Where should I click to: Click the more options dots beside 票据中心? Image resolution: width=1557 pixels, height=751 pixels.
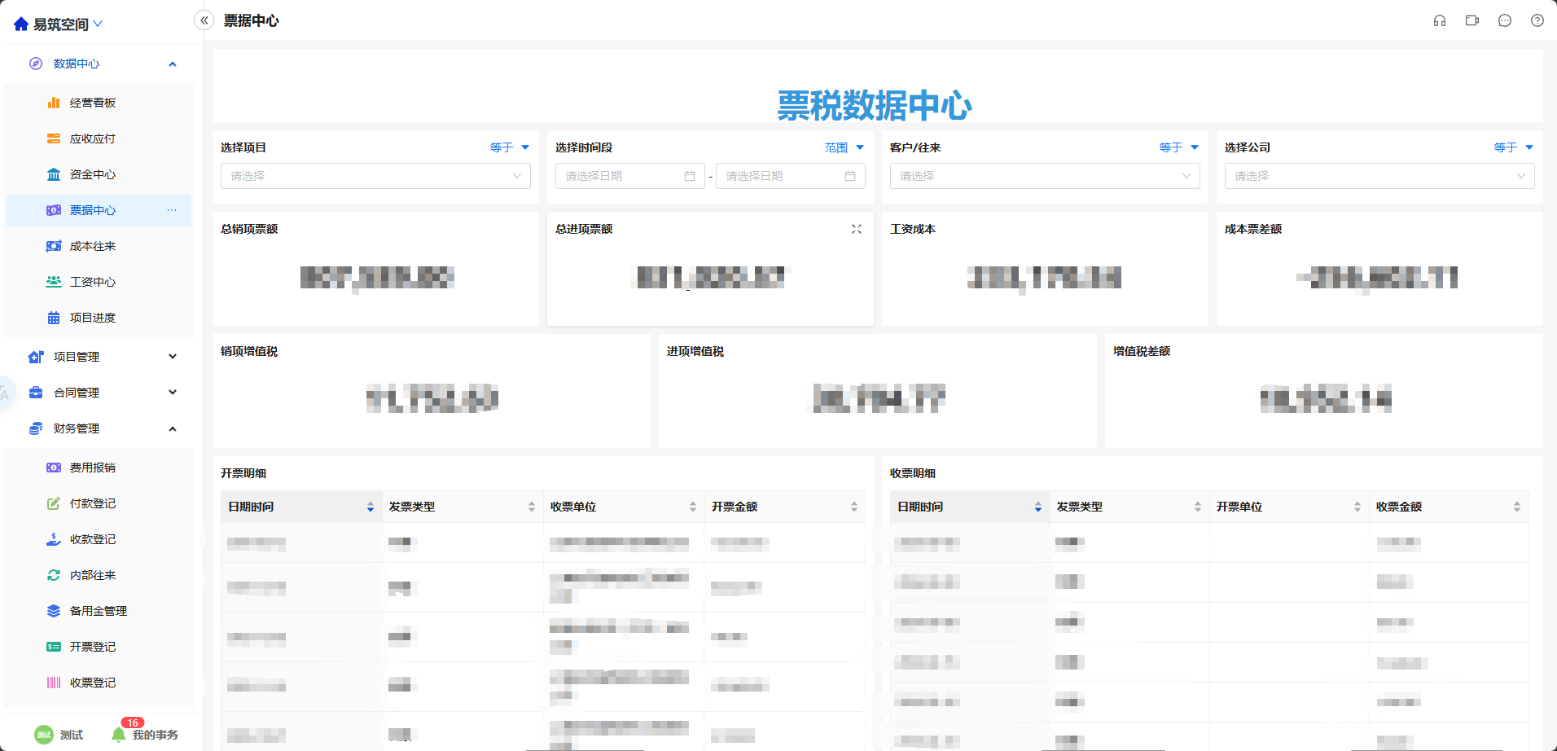pos(172,210)
